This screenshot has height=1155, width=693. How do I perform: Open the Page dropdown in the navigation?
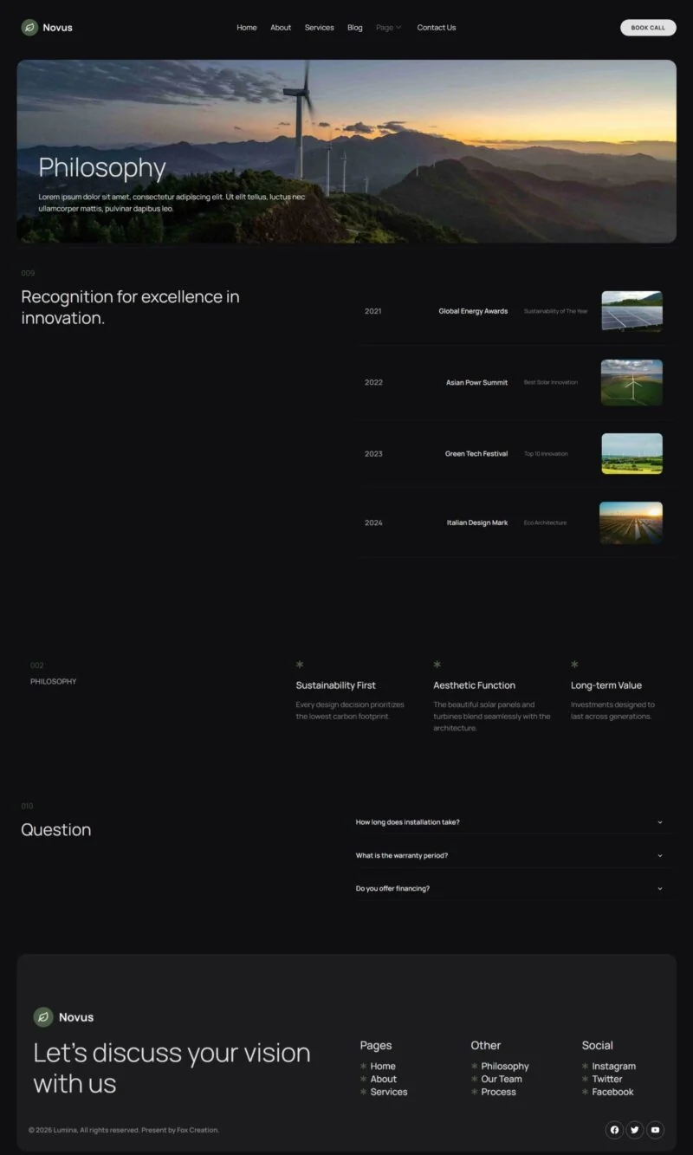389,28
